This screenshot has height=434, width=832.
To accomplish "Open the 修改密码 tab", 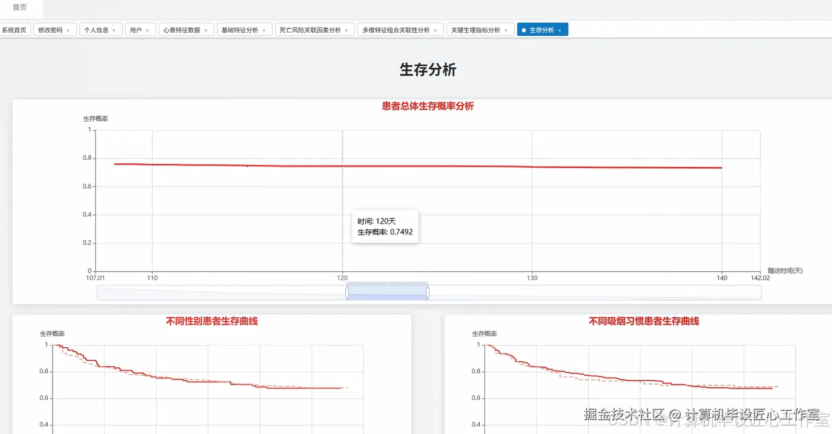I will (50, 29).
